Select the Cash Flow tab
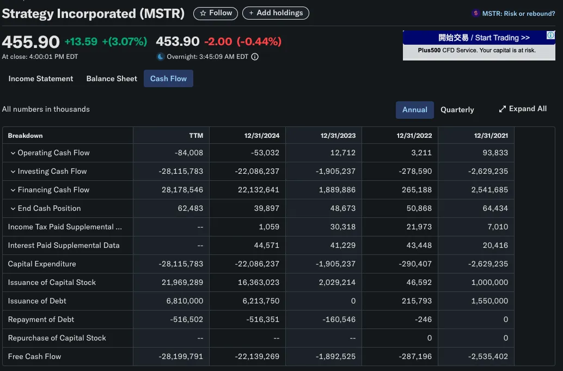The height and width of the screenshot is (371, 563). click(168, 78)
